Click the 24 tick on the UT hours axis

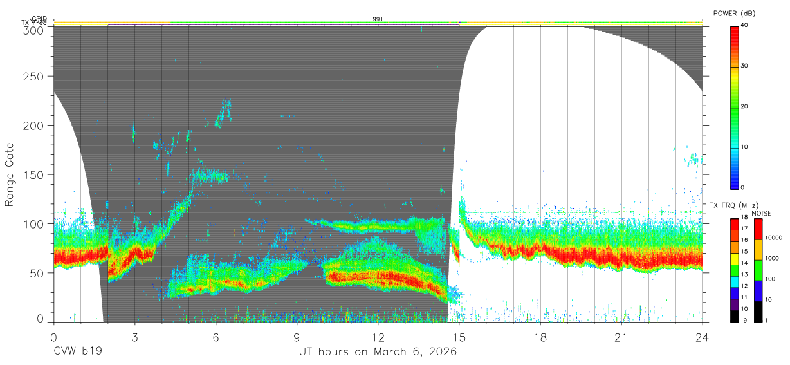tap(703, 337)
